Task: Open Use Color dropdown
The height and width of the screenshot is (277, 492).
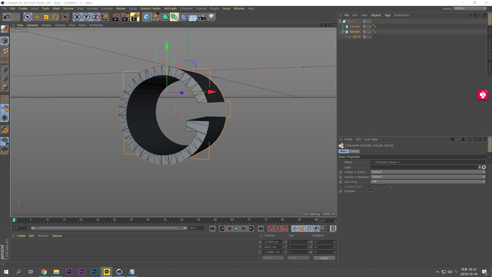Action: (428, 182)
